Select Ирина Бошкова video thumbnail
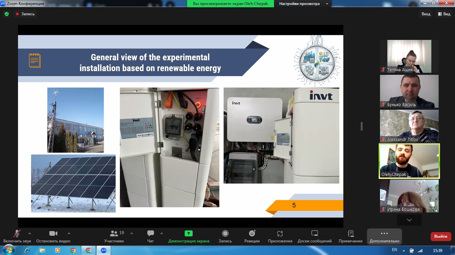 [409, 196]
